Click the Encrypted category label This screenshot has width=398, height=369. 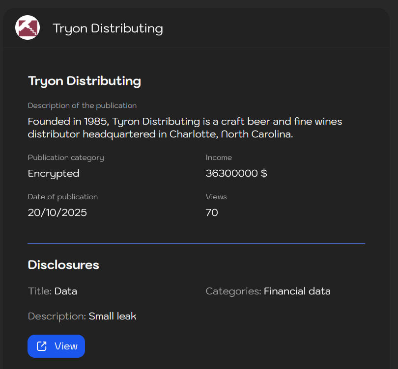(x=54, y=173)
